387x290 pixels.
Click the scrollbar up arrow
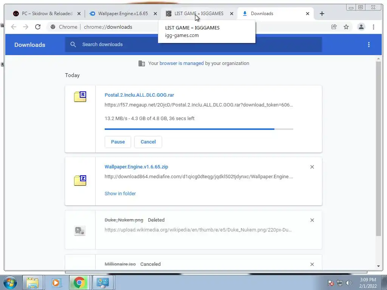[378, 59]
